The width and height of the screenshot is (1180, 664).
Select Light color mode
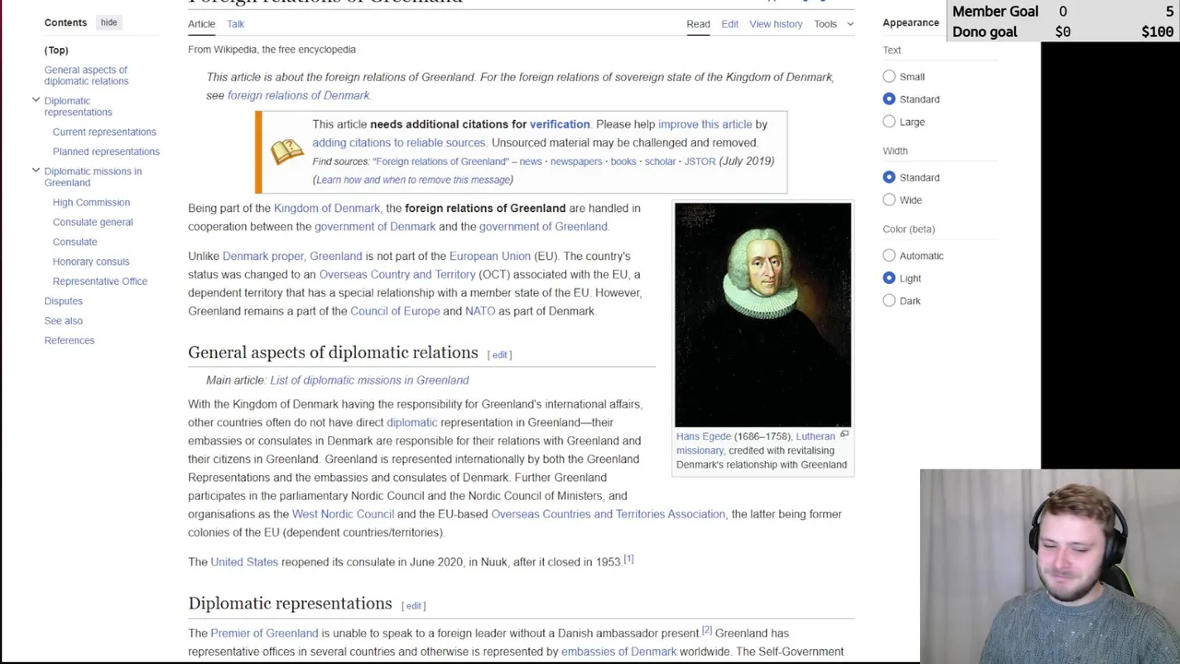889,278
